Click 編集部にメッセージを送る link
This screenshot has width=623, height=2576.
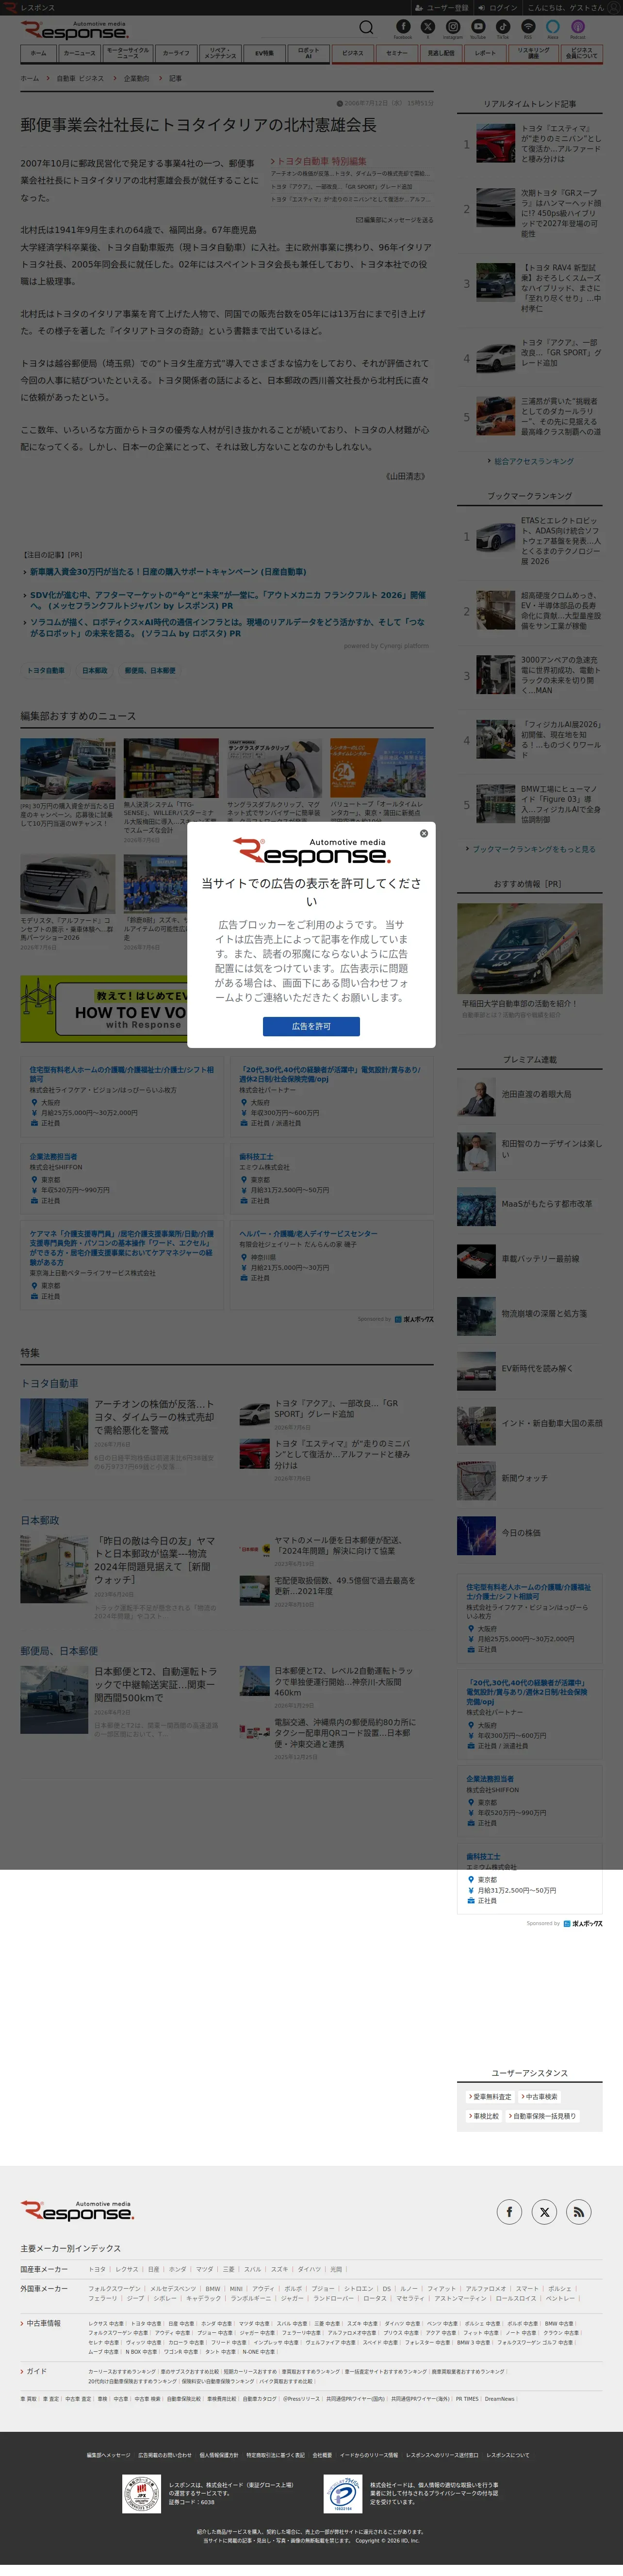(395, 220)
